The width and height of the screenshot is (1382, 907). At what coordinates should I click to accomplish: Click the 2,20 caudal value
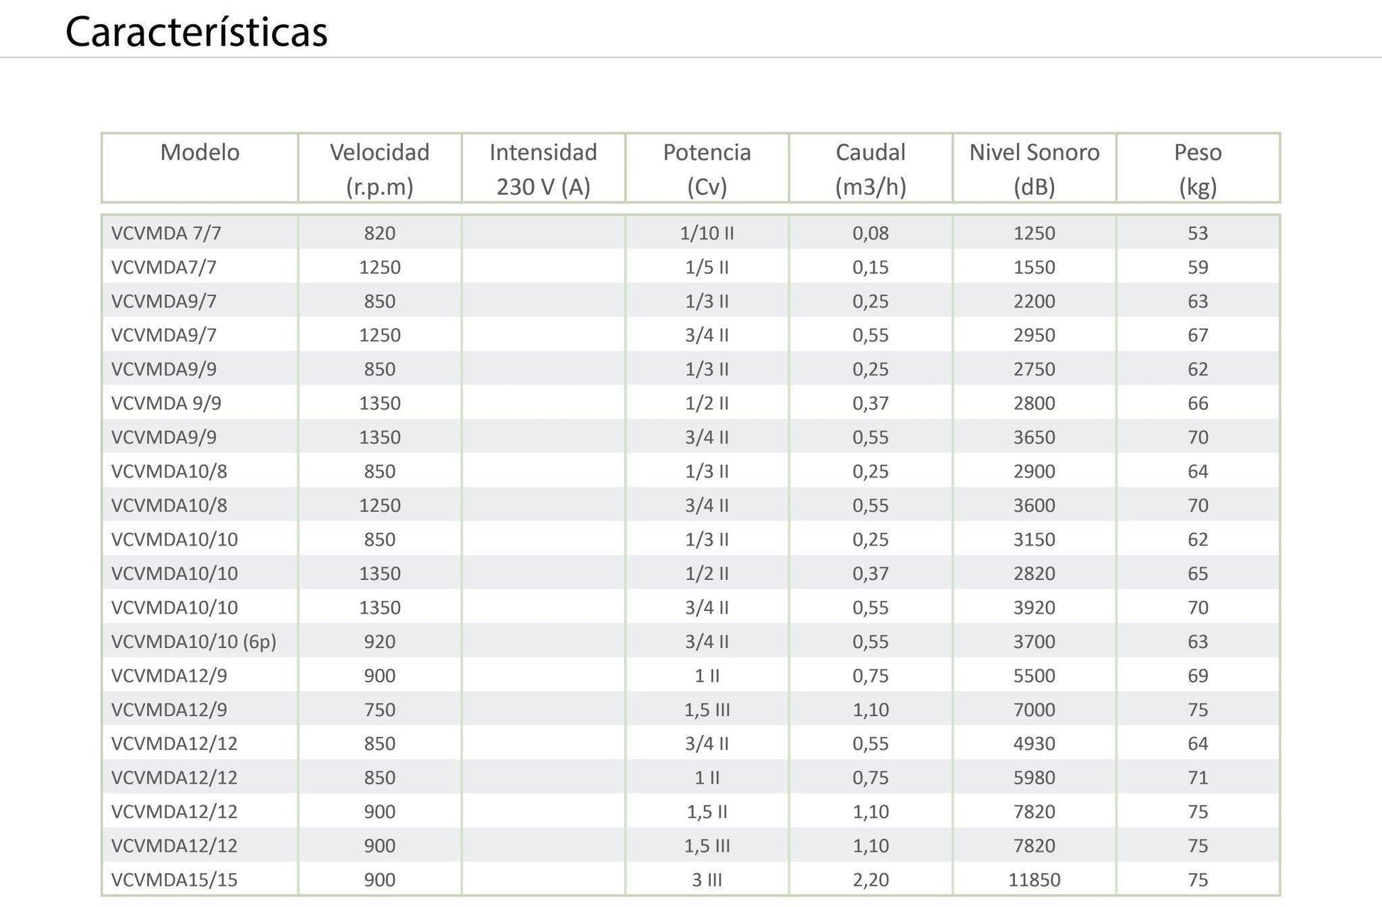coord(871,880)
